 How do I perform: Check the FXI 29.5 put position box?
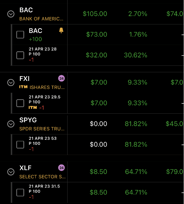[20, 103]
